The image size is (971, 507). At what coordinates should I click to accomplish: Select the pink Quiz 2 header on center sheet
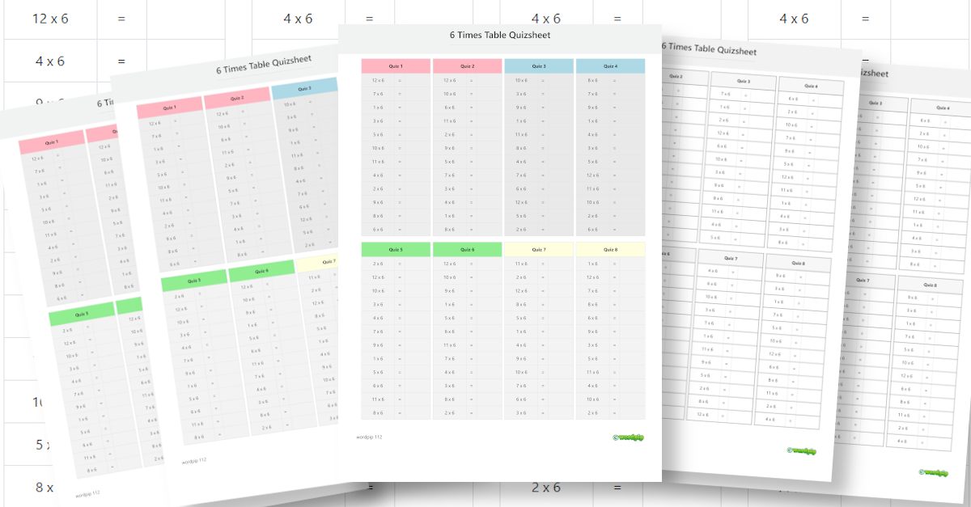pyautogui.click(x=467, y=66)
